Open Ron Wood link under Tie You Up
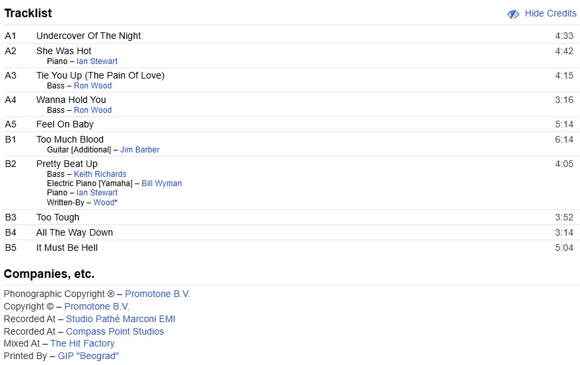This screenshot has width=580, height=365. pyautogui.click(x=93, y=86)
